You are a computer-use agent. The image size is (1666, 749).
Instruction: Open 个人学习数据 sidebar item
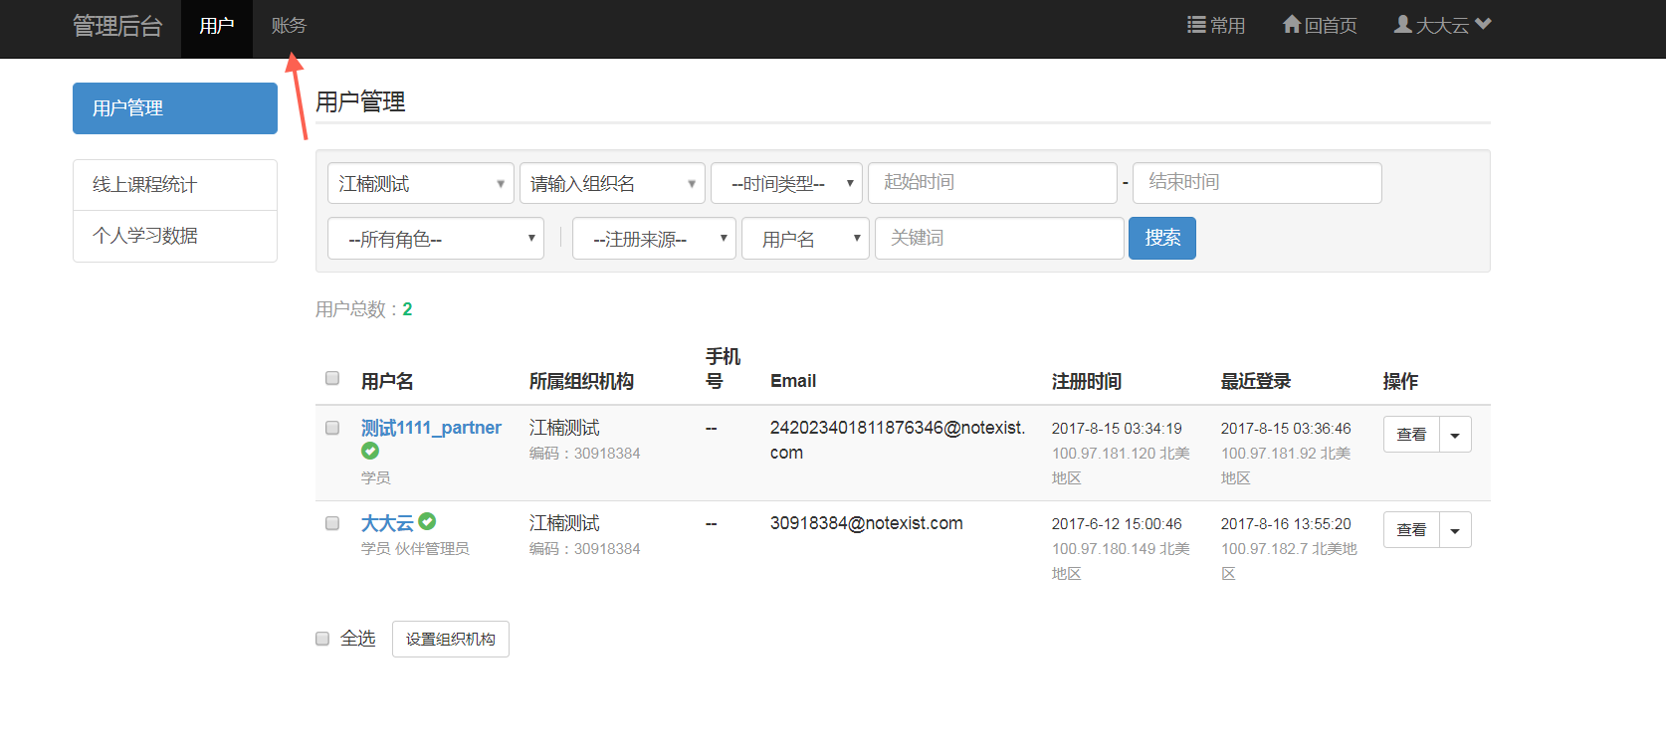click(175, 236)
